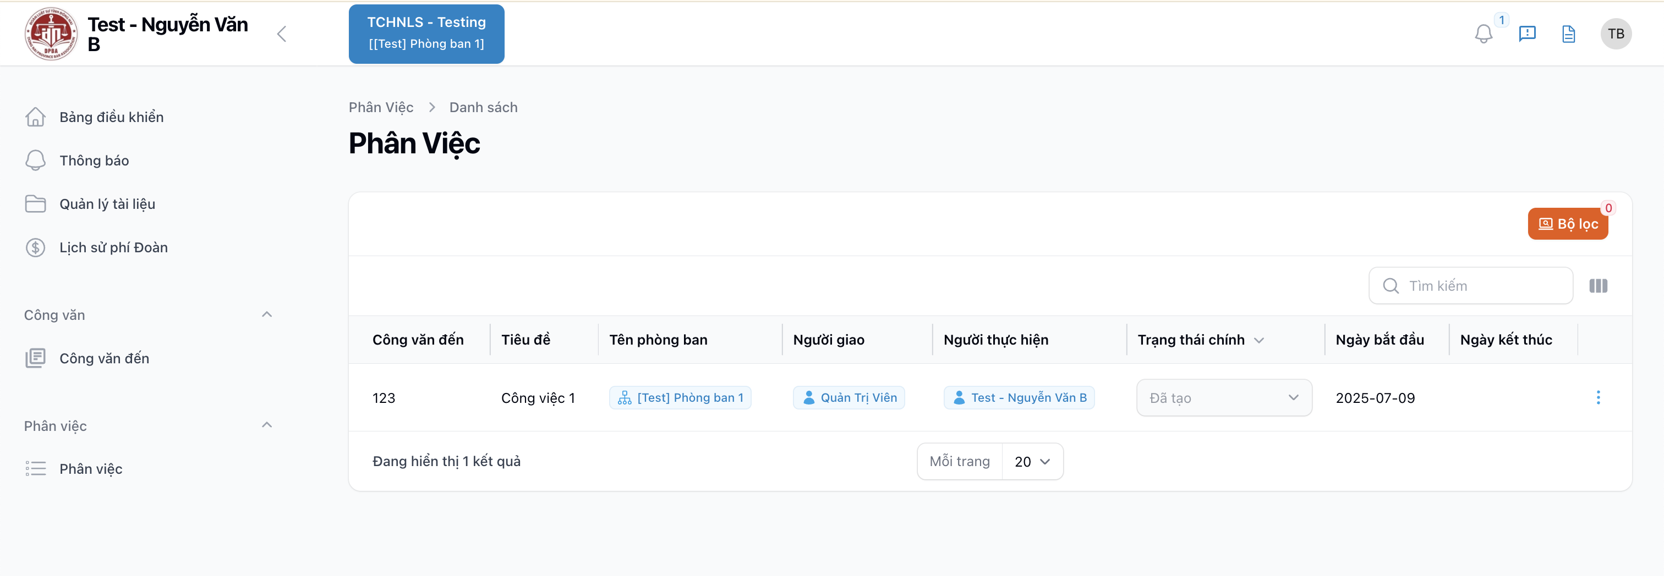This screenshot has width=1664, height=576.
Task: Click the feedback message icon
Action: point(1527,34)
